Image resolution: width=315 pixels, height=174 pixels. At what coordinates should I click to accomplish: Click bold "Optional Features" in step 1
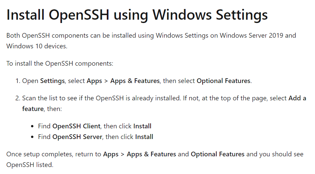(223, 81)
